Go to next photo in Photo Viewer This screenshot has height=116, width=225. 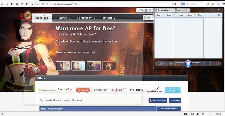tap(196, 63)
